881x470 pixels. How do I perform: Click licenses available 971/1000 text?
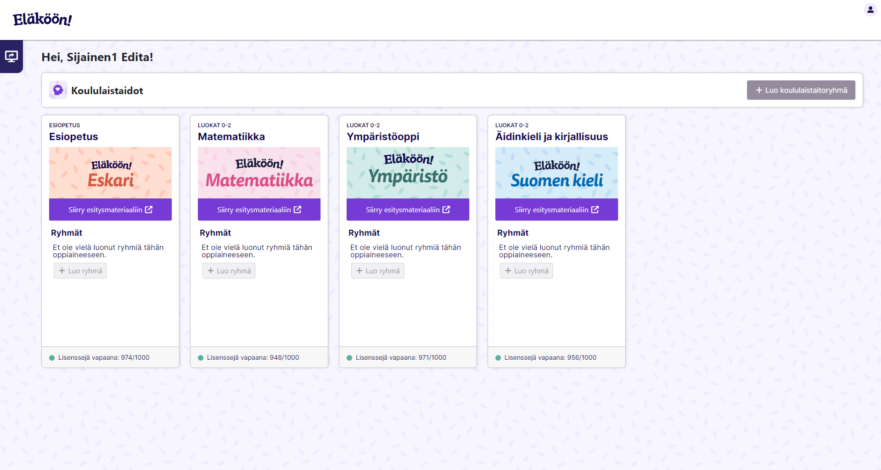point(401,357)
